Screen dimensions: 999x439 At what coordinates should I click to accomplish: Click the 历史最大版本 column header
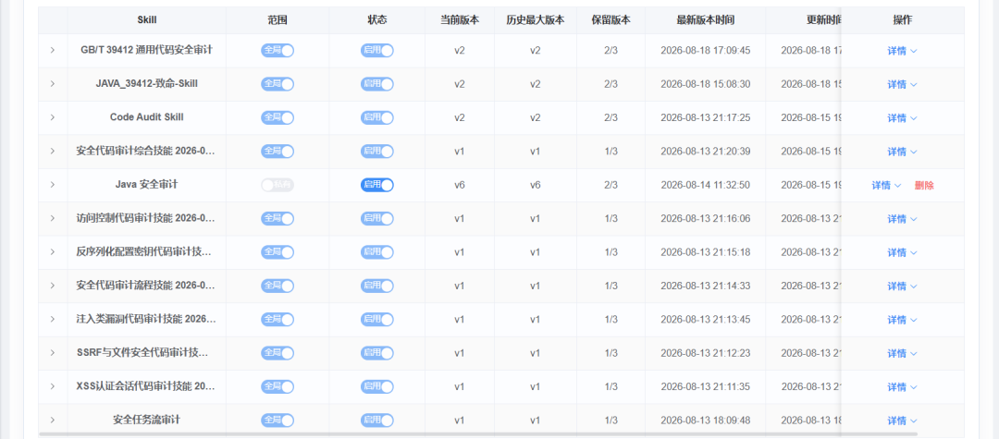pyautogui.click(x=536, y=19)
